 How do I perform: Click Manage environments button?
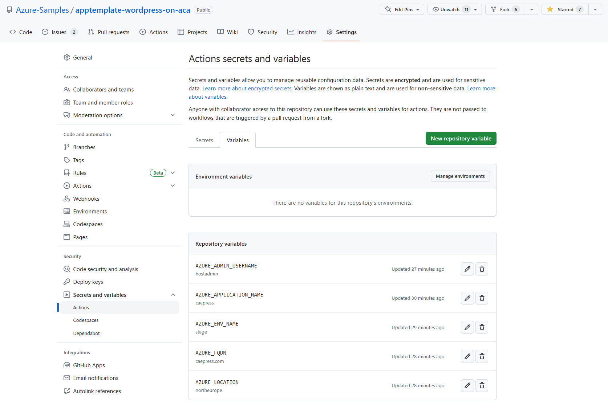pyautogui.click(x=460, y=176)
